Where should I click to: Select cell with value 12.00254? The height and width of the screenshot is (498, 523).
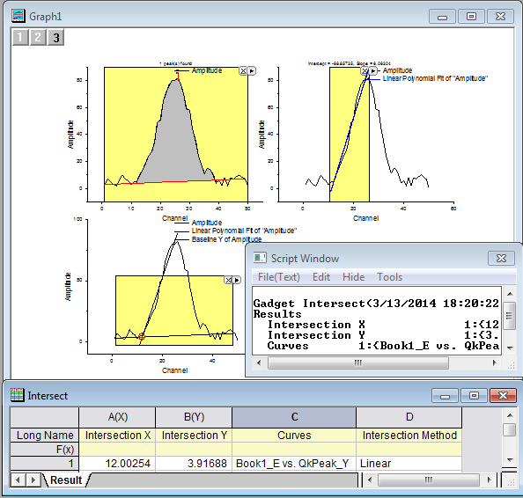117,464
